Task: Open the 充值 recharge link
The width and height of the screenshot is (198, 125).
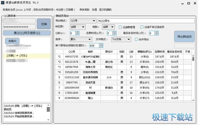Action: coord(94,10)
